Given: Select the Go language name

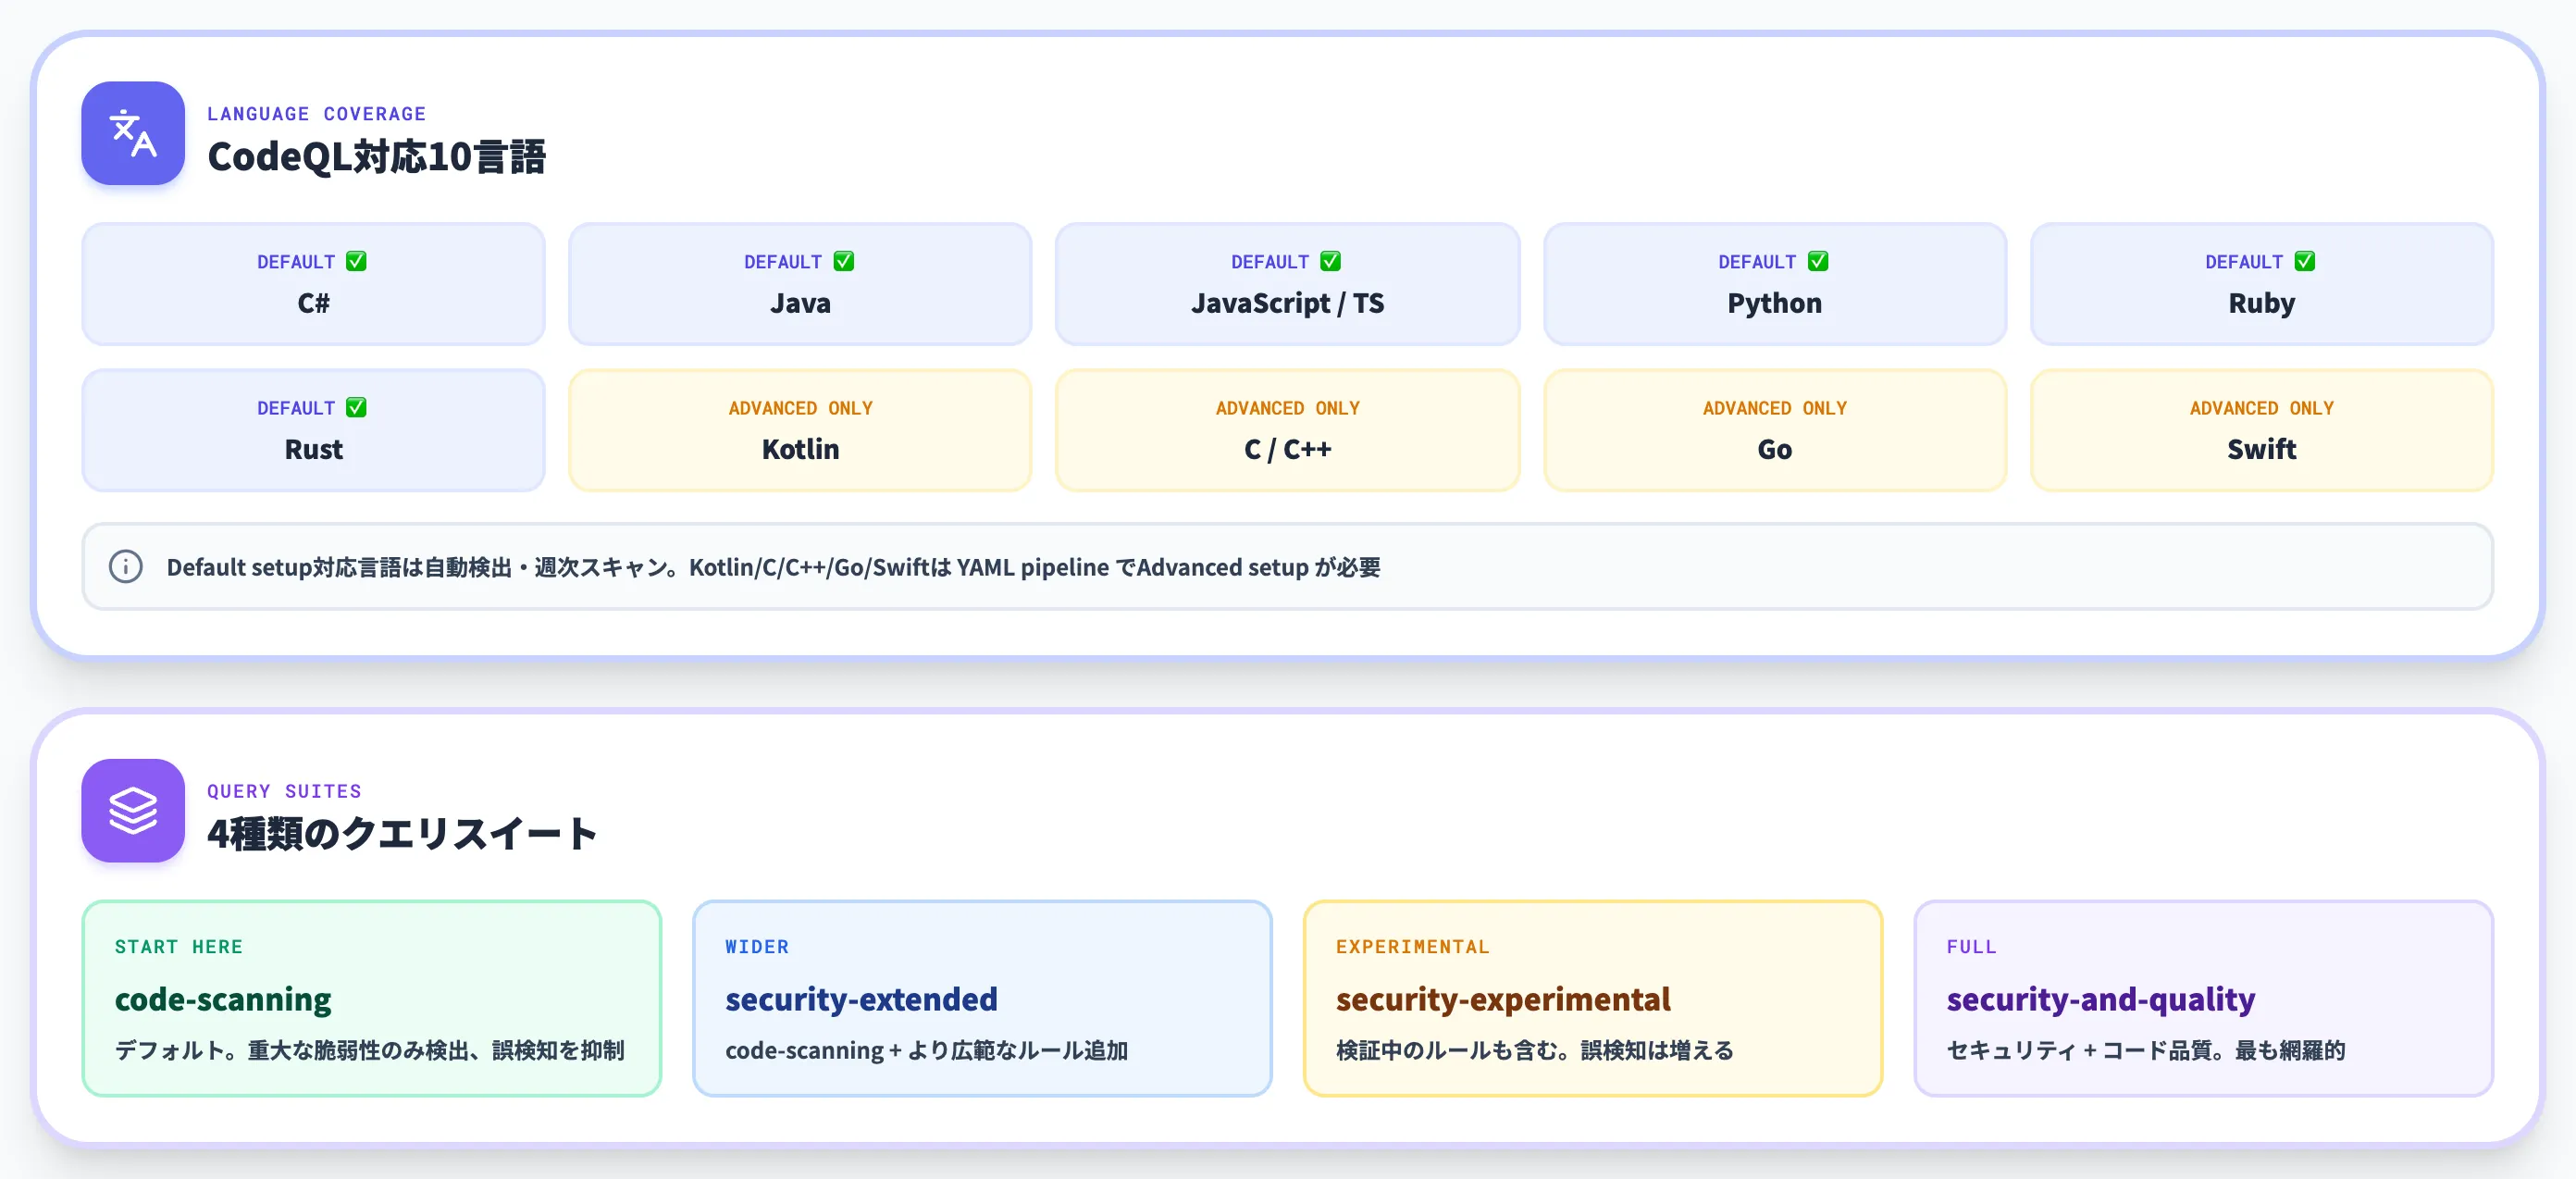Looking at the screenshot, I should click(x=1774, y=449).
